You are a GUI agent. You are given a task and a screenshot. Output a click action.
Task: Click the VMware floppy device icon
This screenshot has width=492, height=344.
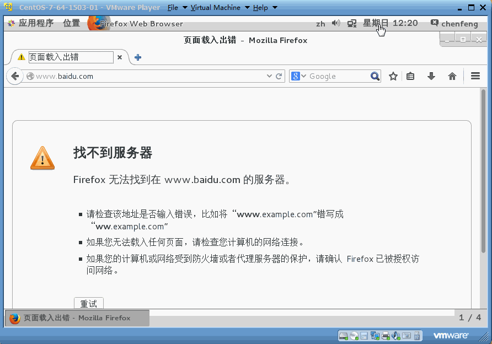click(364, 336)
